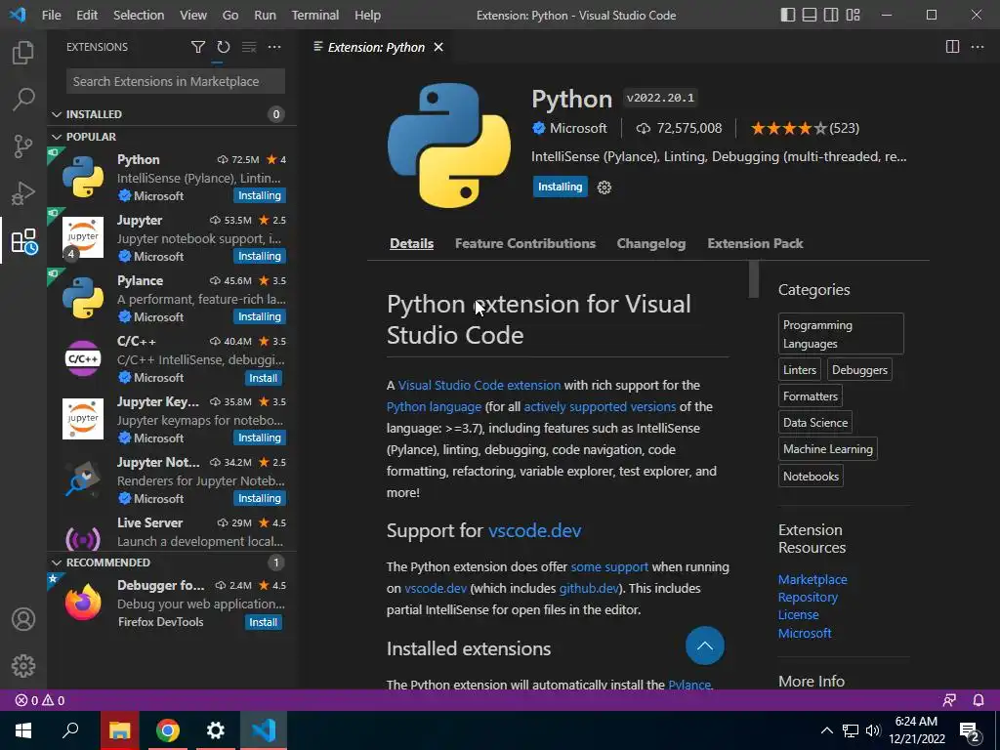Open the Run and Debug view
This screenshot has width=1000, height=750.
23,193
